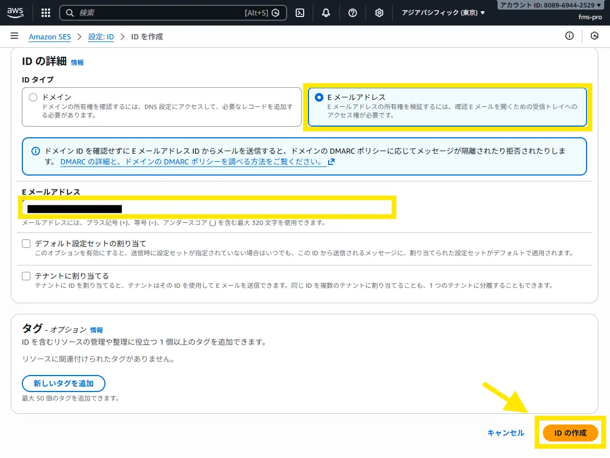Toggle the hamburger side navigation menu

pyautogui.click(x=14, y=36)
